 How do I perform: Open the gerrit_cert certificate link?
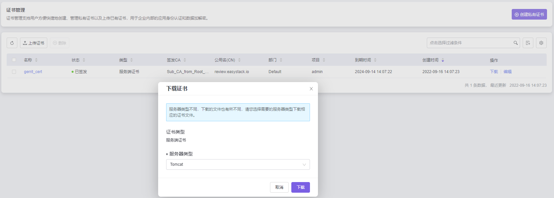pyautogui.click(x=33, y=72)
